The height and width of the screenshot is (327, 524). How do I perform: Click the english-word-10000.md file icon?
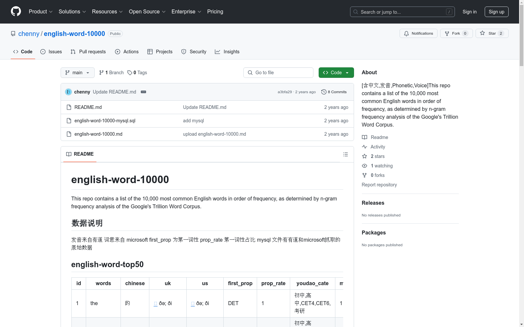(x=69, y=134)
